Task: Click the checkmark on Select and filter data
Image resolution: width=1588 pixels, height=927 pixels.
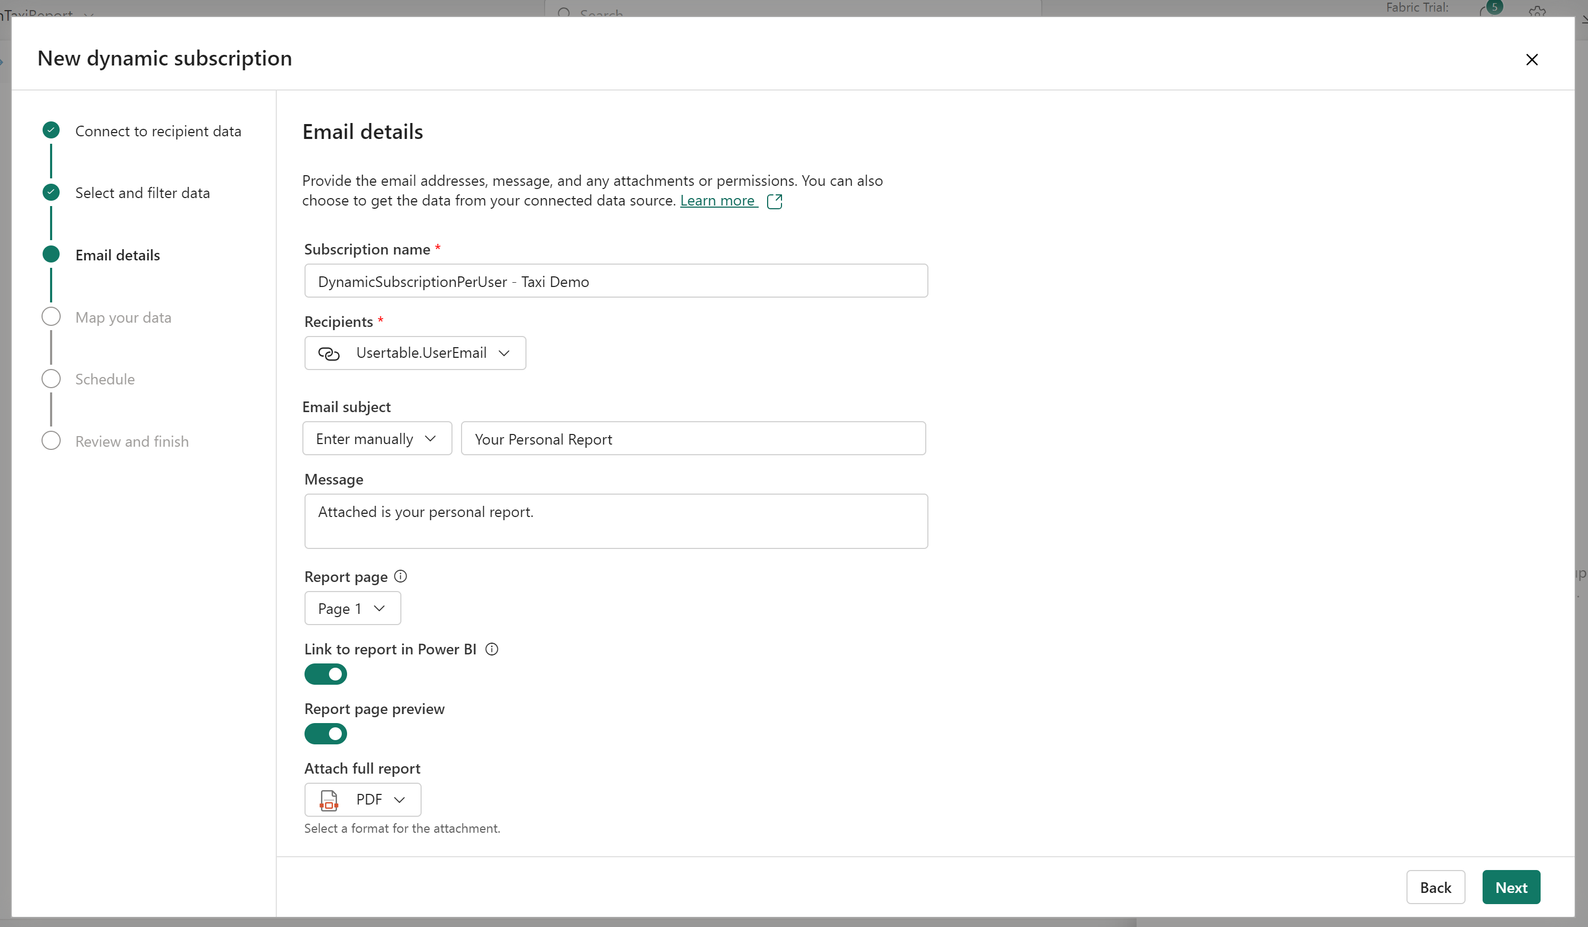Action: pos(51,192)
